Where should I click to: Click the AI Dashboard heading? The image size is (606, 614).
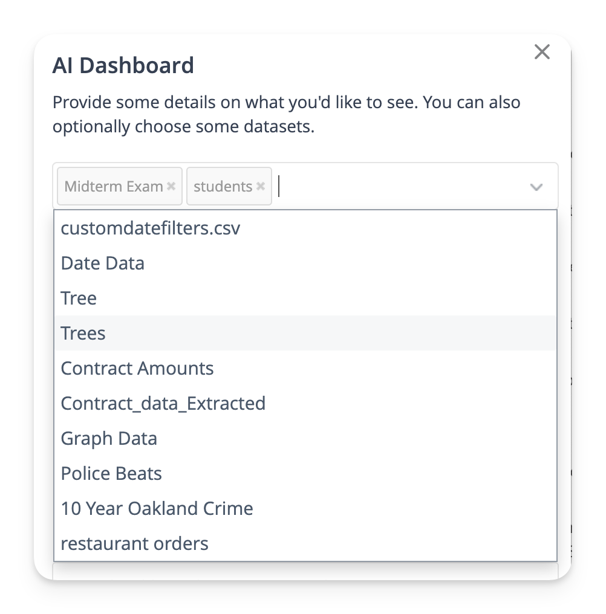(x=123, y=65)
